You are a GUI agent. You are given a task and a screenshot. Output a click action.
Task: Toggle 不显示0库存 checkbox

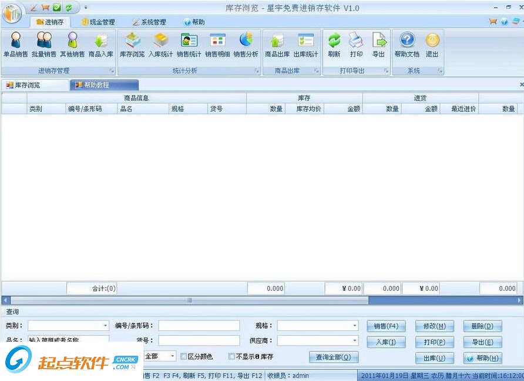[231, 356]
